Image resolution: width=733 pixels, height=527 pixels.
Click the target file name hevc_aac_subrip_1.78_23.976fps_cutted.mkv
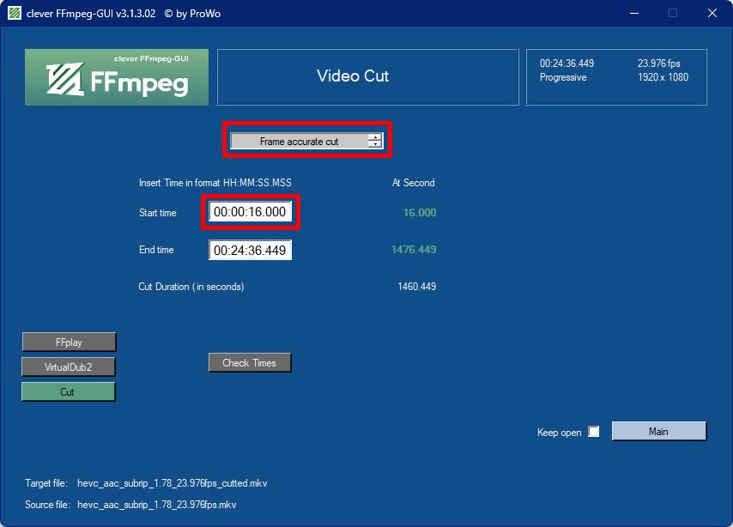pos(172,483)
